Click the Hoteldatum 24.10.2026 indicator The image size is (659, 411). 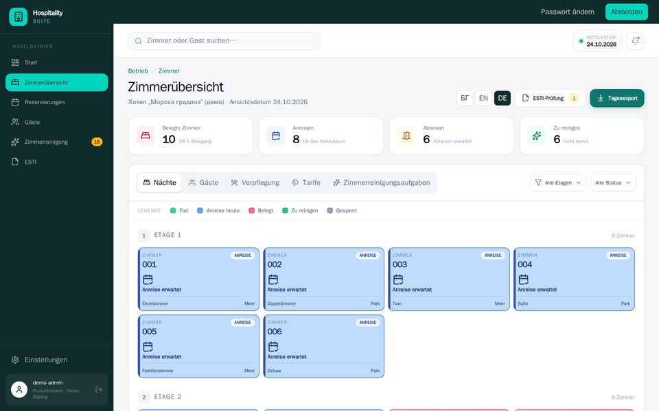(x=598, y=41)
